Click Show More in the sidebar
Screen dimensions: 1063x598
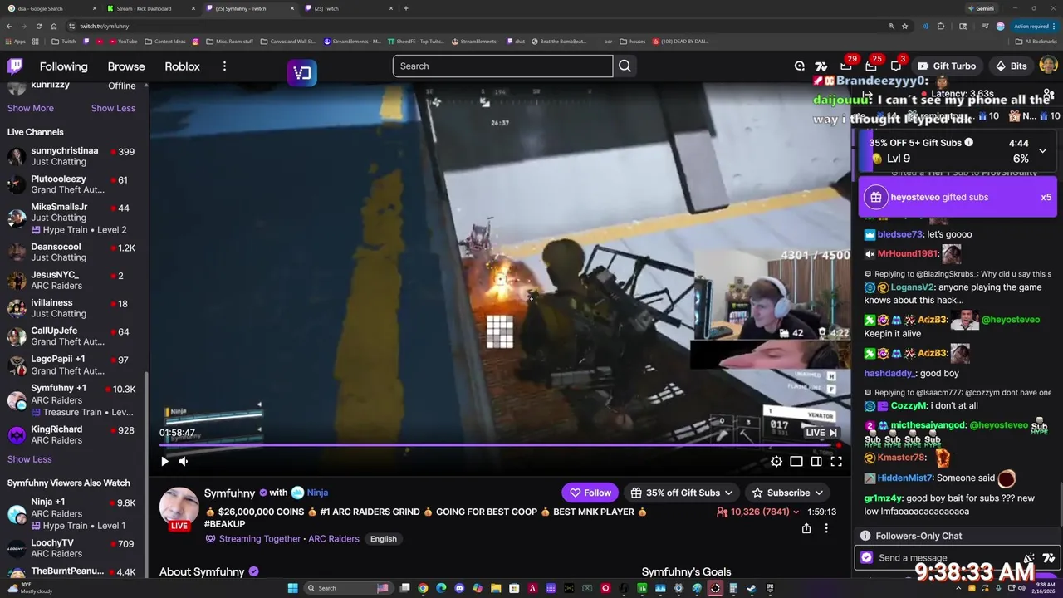tap(31, 108)
